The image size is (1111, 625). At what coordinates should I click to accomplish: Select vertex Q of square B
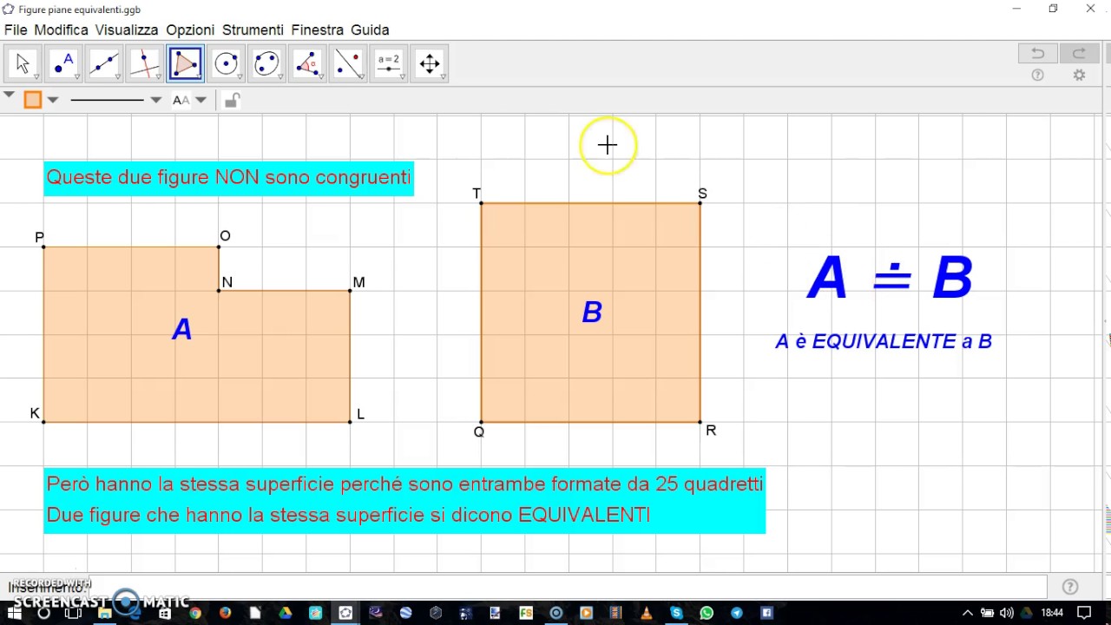[481, 422]
